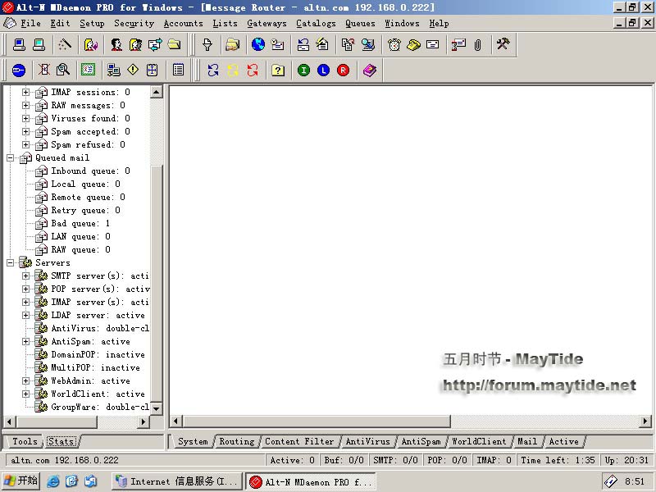
Task: Click the red R circle toolbar icon
Action: click(x=343, y=71)
